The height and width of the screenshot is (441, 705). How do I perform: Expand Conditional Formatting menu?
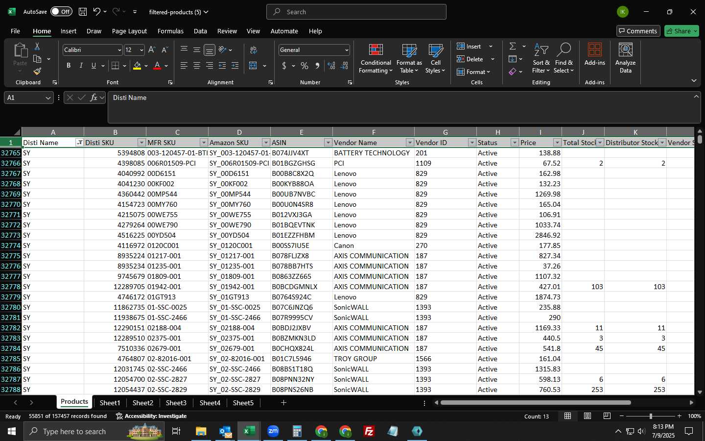pyautogui.click(x=376, y=58)
